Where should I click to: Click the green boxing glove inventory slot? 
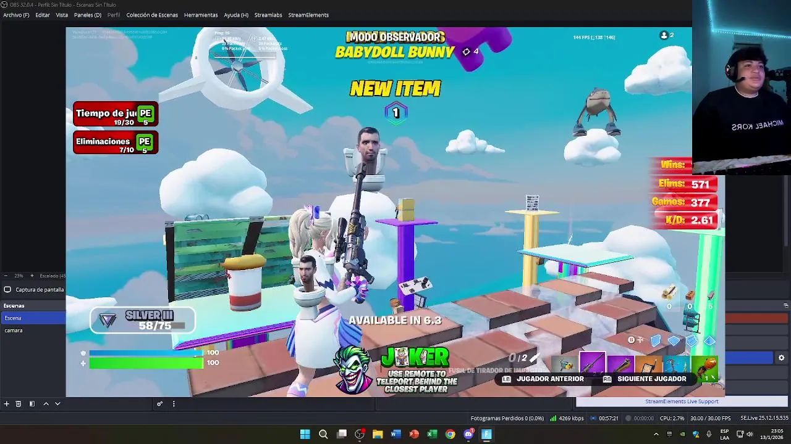pos(706,368)
